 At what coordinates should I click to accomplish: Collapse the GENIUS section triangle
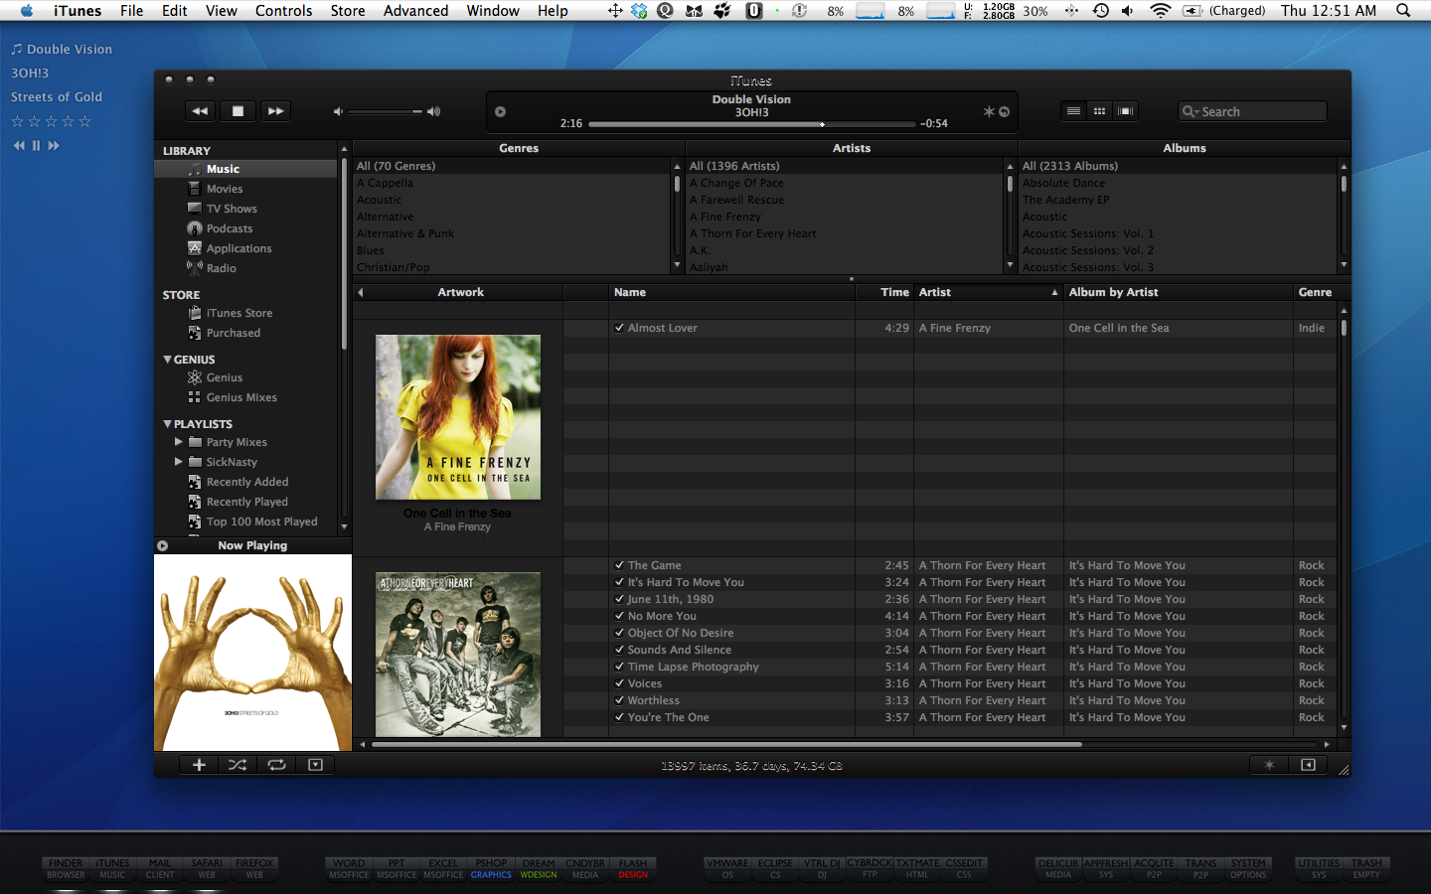167,360
